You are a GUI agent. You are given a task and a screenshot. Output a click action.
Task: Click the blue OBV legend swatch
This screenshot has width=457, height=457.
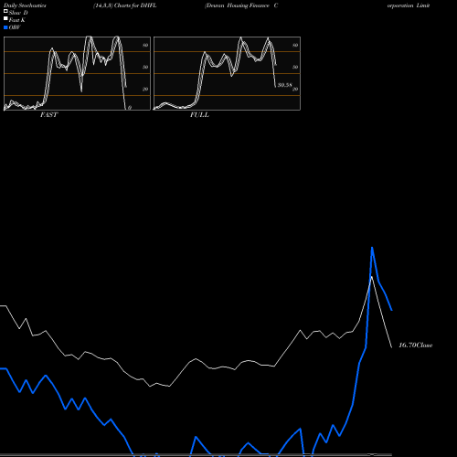tap(5, 27)
